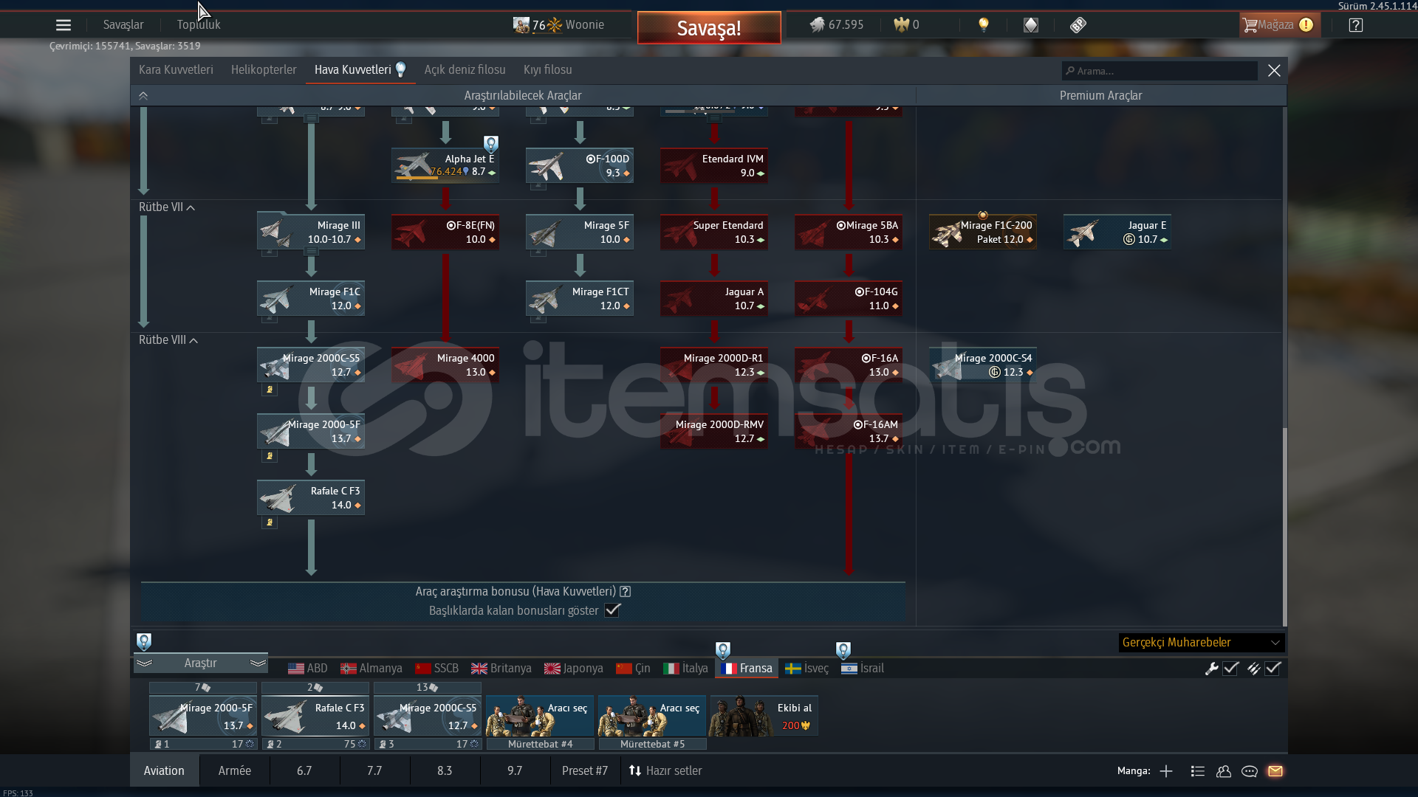Image resolution: width=1418 pixels, height=797 pixels.
Task: Open research bonus help question mark
Action: click(x=626, y=592)
